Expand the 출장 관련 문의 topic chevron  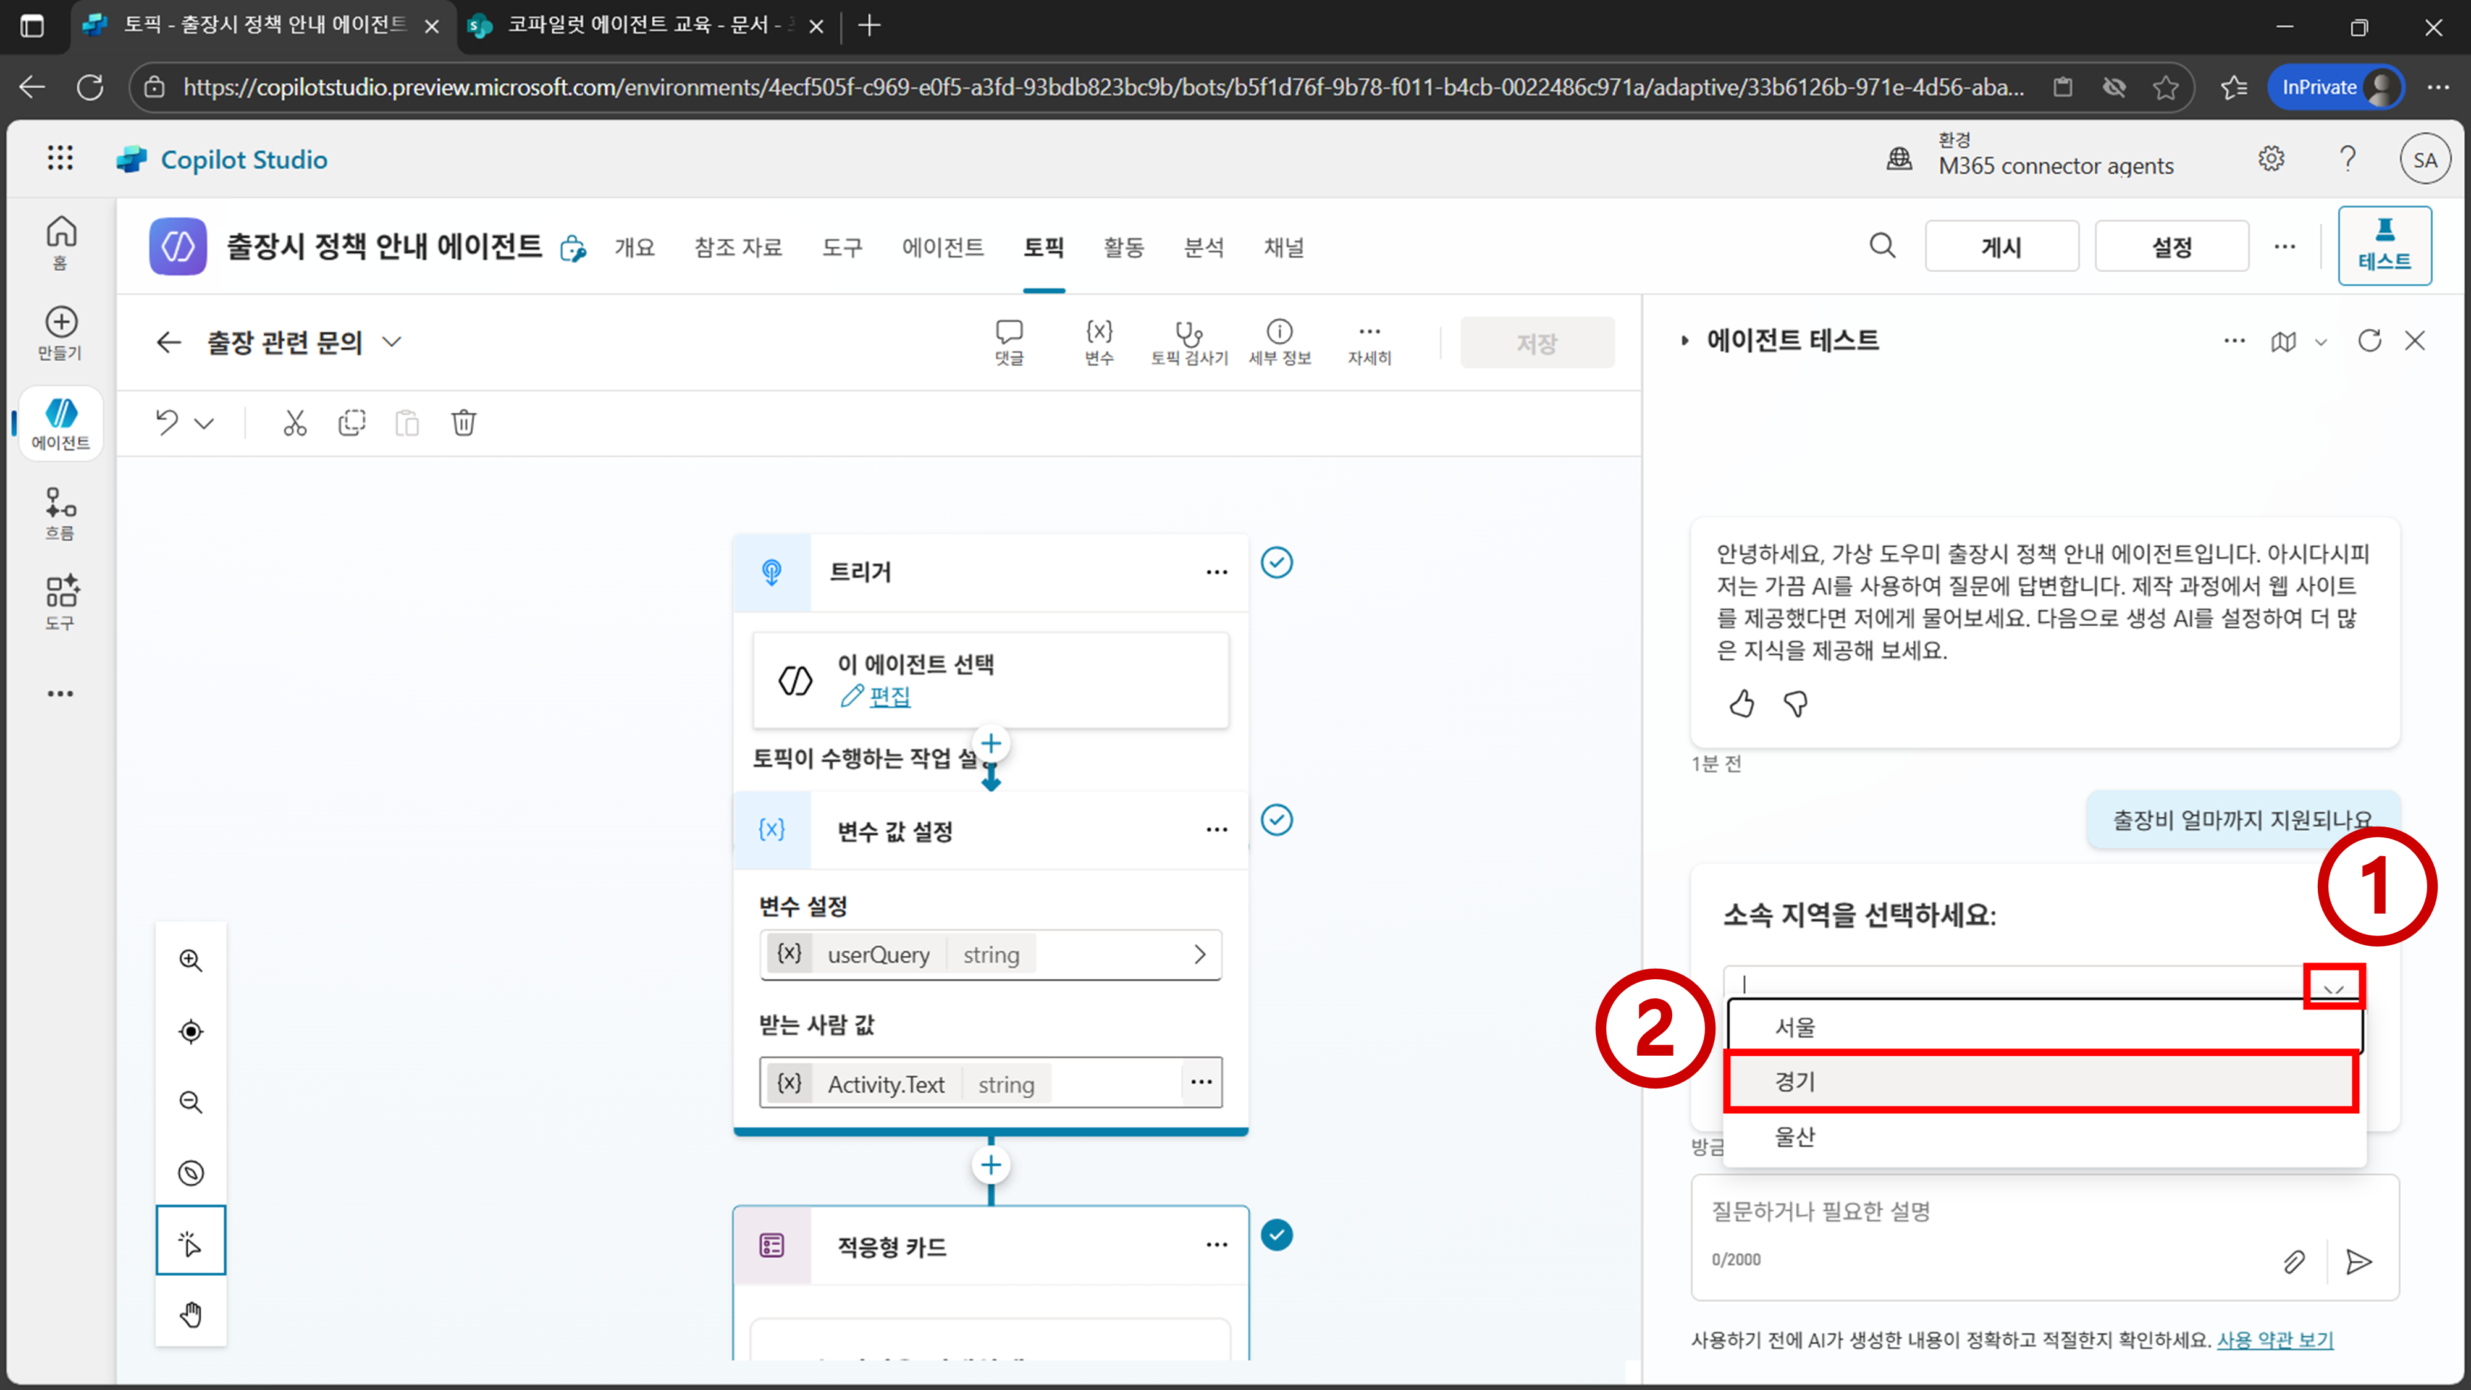(392, 342)
